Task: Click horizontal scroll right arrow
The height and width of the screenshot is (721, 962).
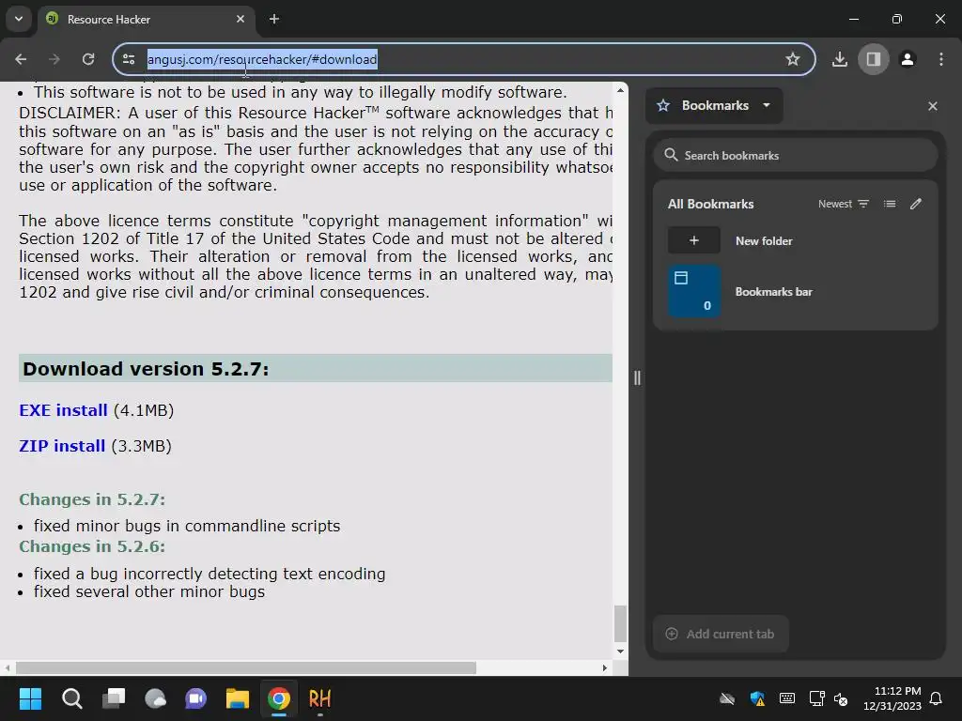Action: coord(604,667)
